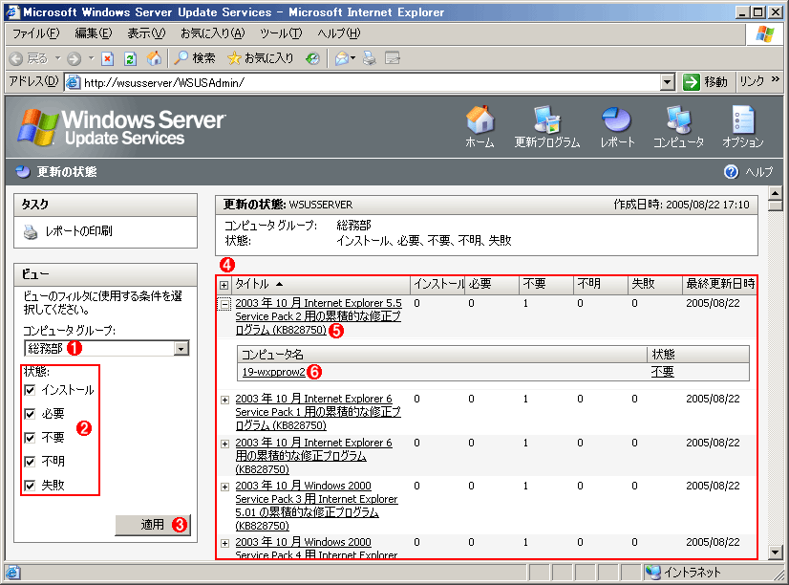Click the Edit page icon in the toolbar
The width and height of the screenshot is (789, 585).
tap(393, 59)
